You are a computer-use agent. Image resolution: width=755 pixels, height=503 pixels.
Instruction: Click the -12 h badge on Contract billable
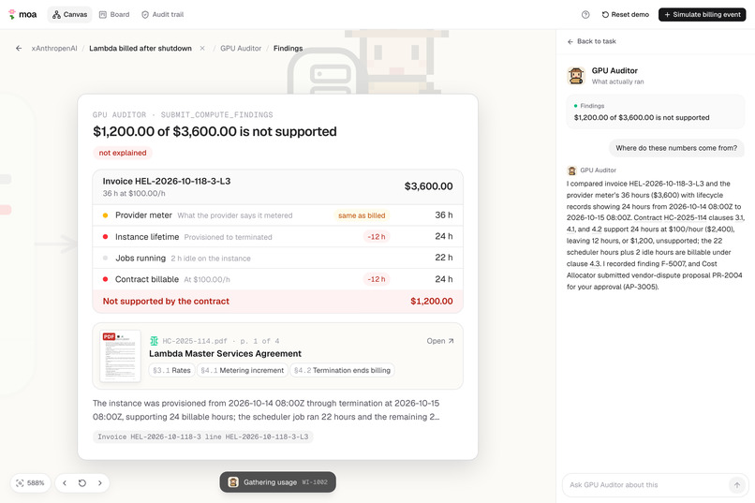pos(376,279)
